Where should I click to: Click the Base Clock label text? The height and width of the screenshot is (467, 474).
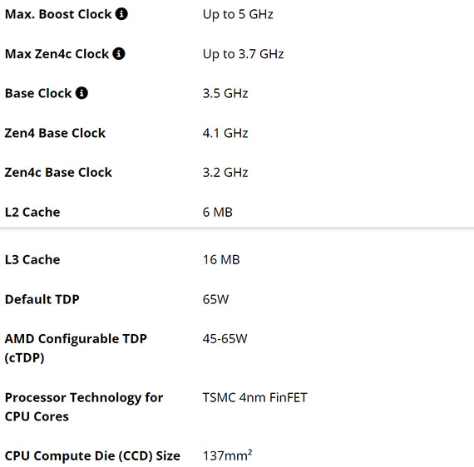38,93
